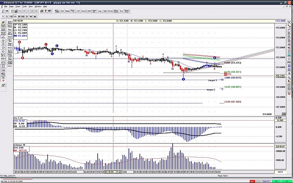The width and height of the screenshot is (293, 183).
Task: Add the Vol study from toolbar
Action: 121,11
